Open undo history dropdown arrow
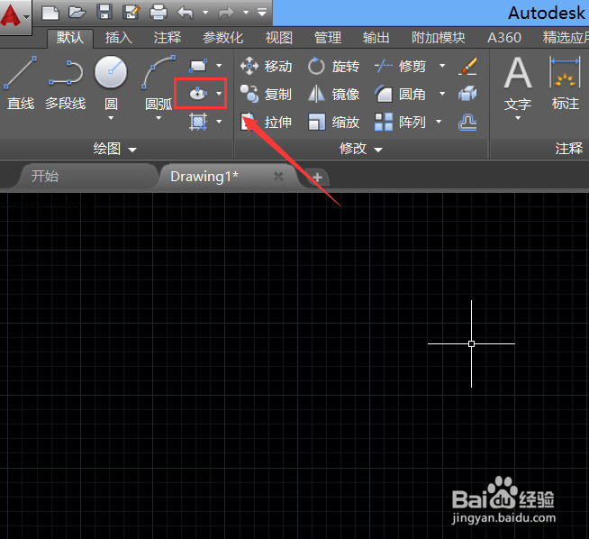Screen dimensions: 589x539 tap(205, 13)
